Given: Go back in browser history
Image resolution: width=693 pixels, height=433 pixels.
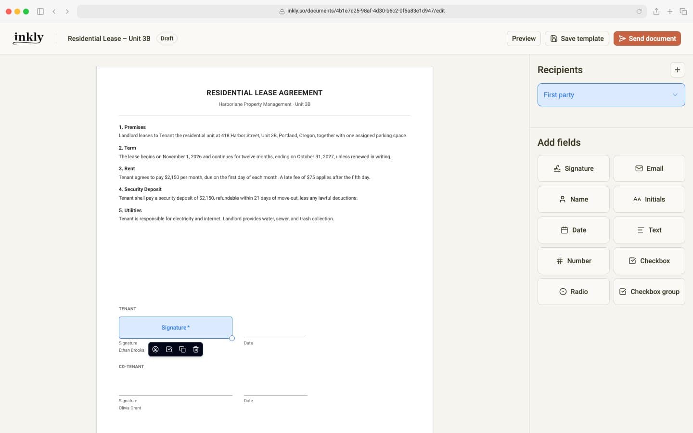Looking at the screenshot, I should [54, 12].
